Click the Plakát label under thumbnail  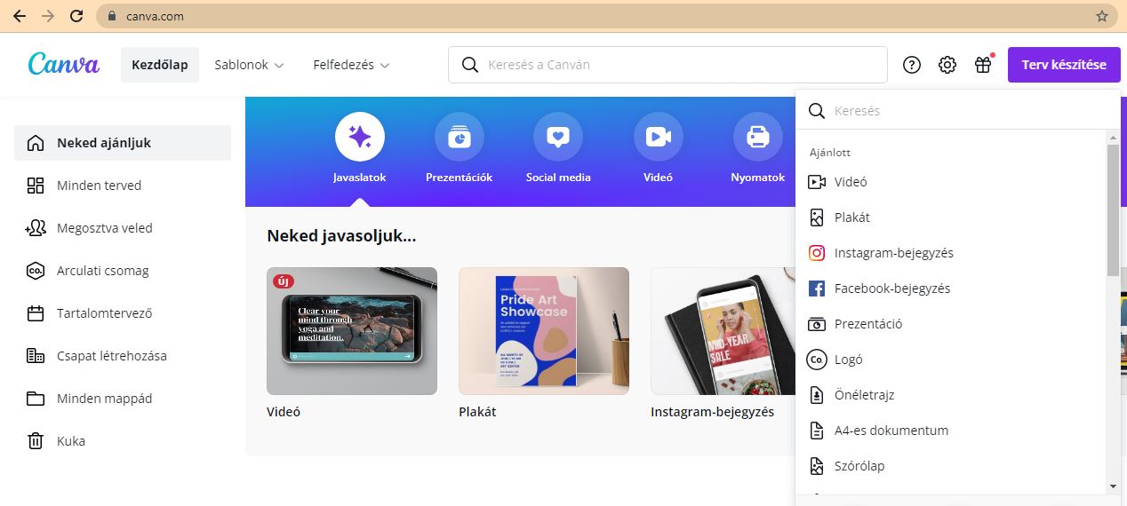point(477,412)
